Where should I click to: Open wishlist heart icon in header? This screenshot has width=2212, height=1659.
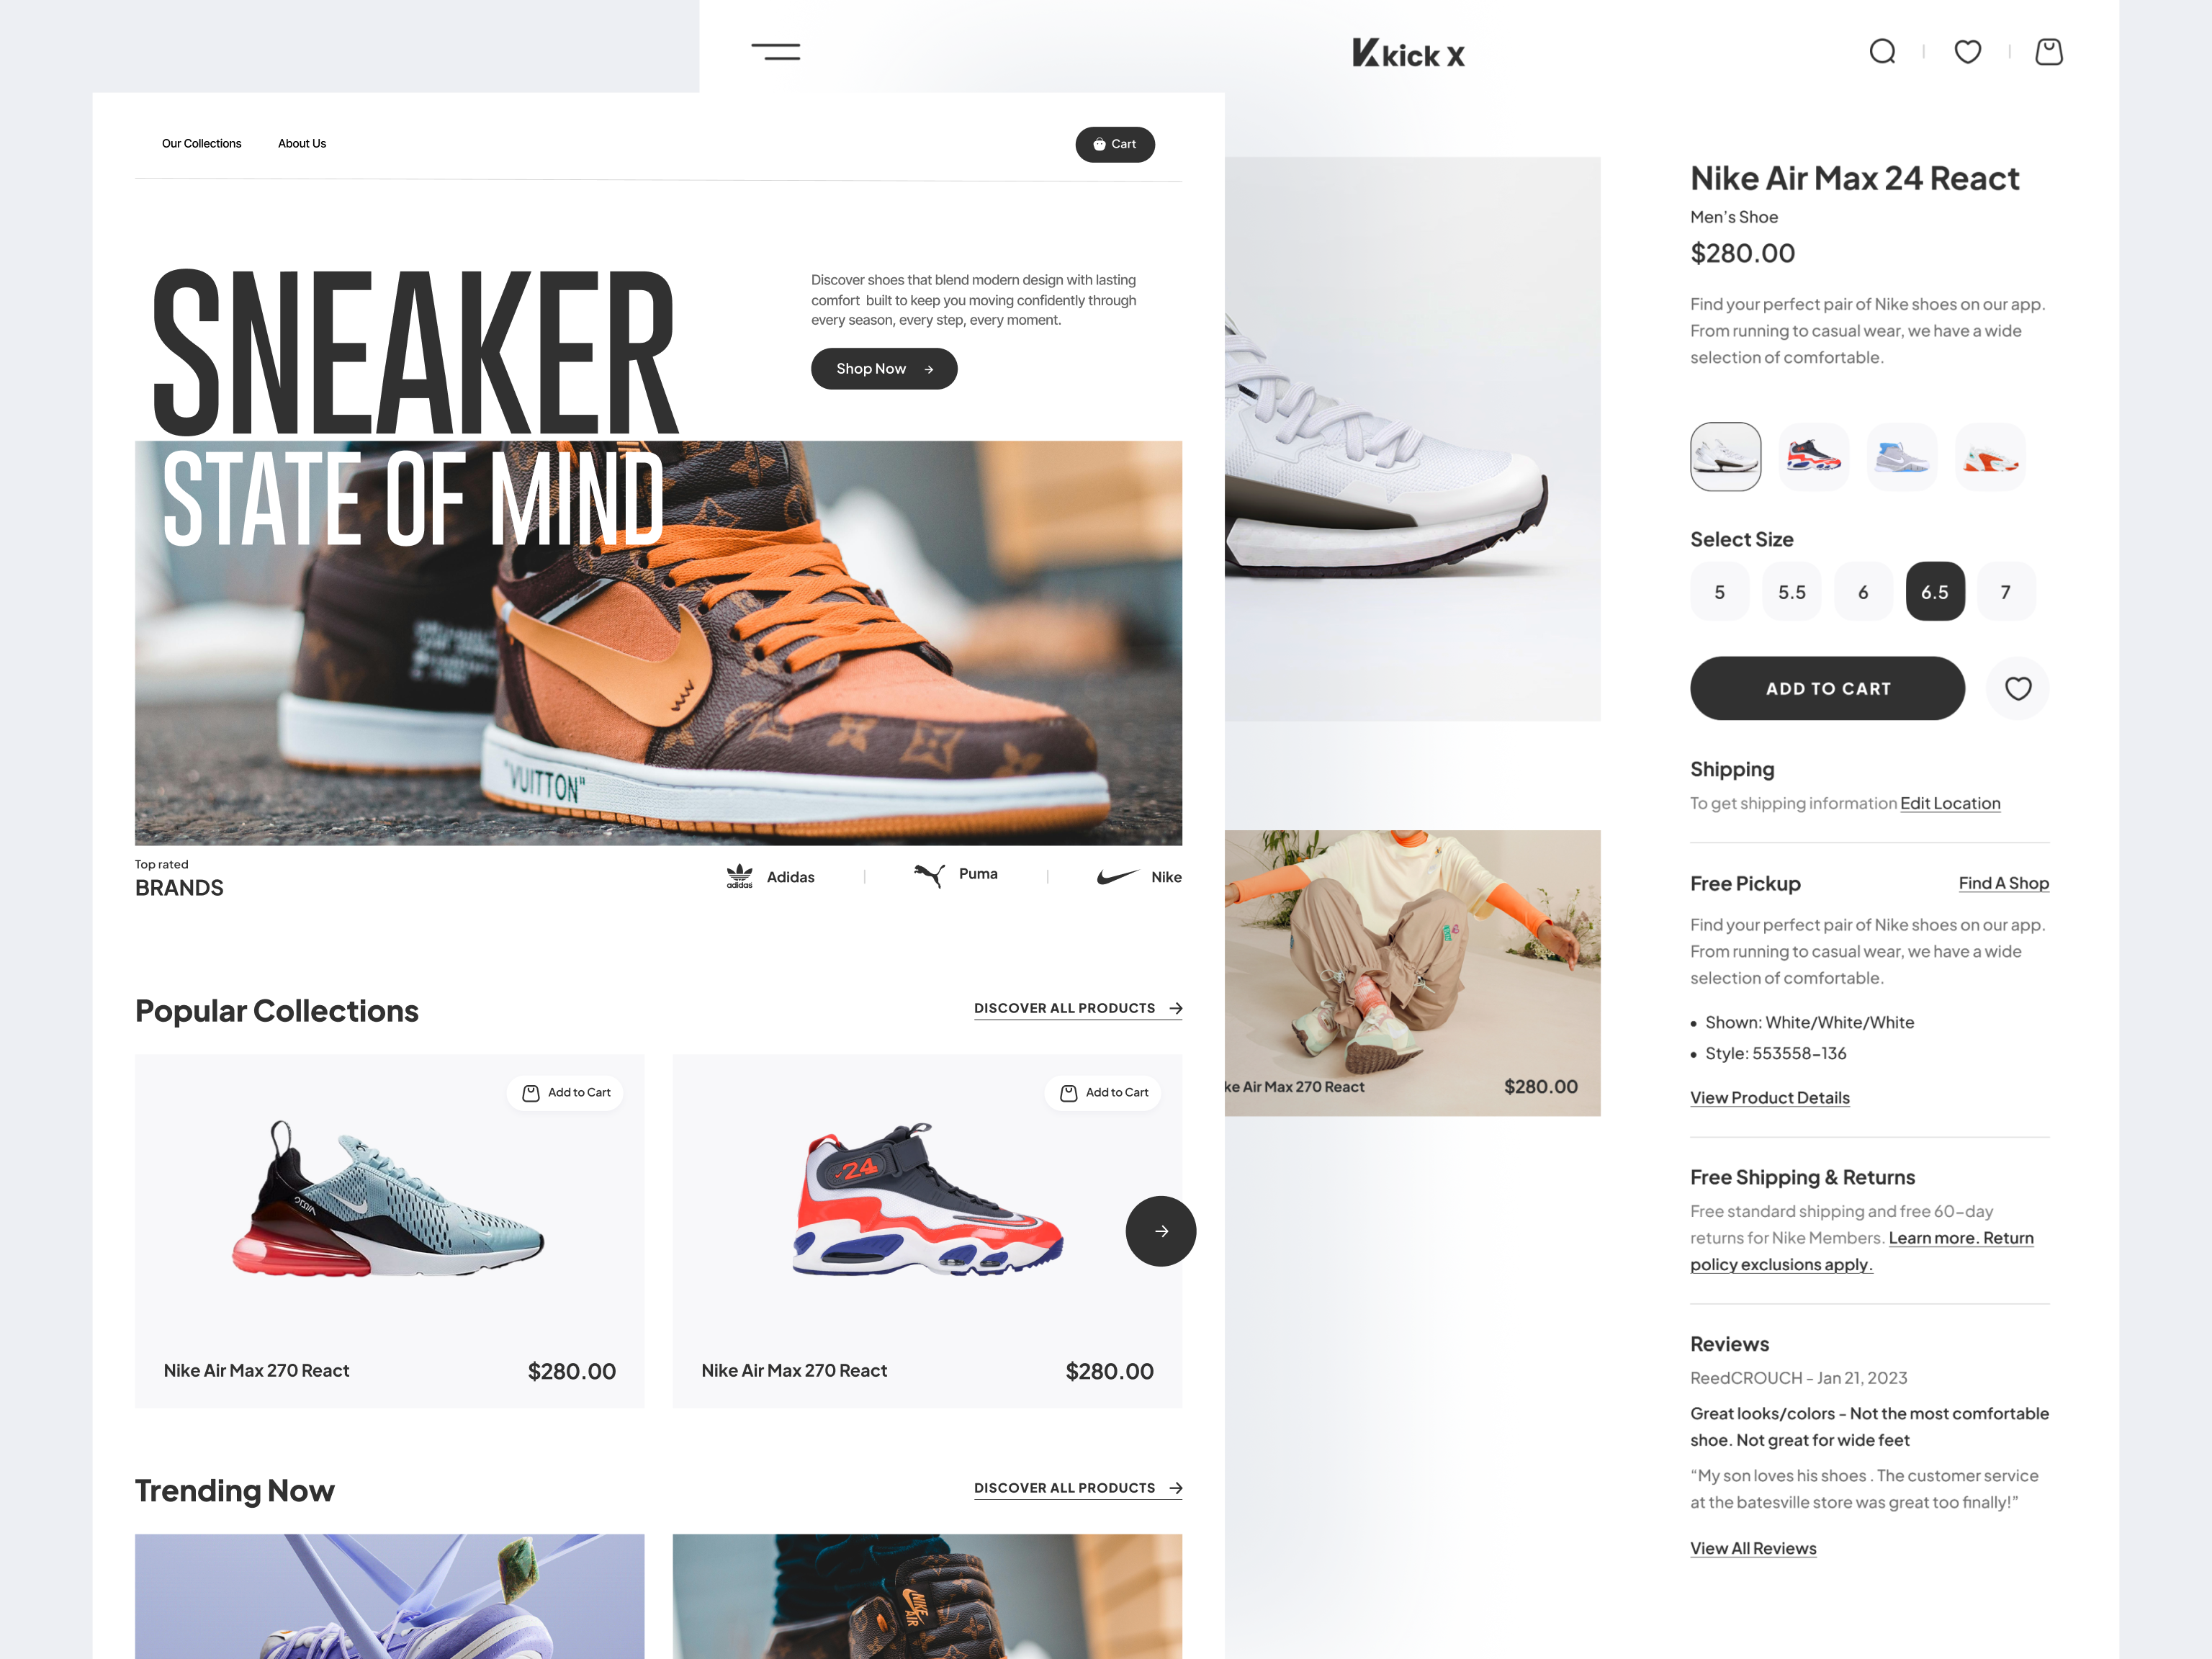1967,51
